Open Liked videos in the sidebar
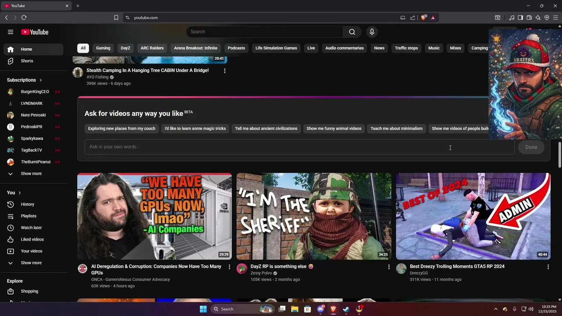Image resolution: width=562 pixels, height=316 pixels. [x=33, y=239]
